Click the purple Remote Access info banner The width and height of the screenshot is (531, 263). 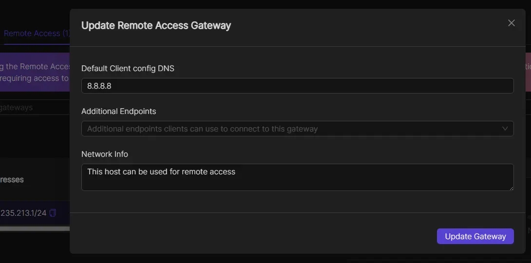click(x=34, y=72)
